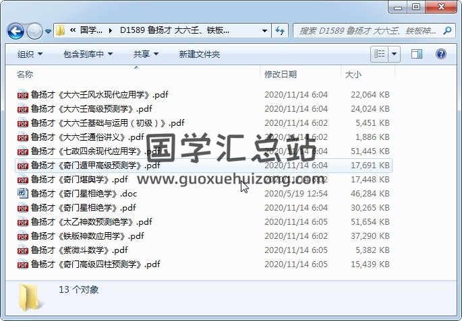The image size is (462, 321).
Task: Click PDF icon of 奇门遁甲高级预测学
Action: coord(23,165)
